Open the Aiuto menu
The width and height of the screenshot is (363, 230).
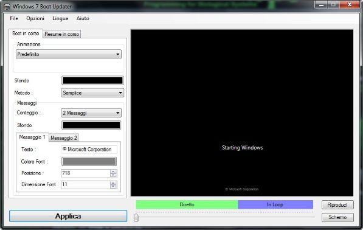click(x=83, y=18)
